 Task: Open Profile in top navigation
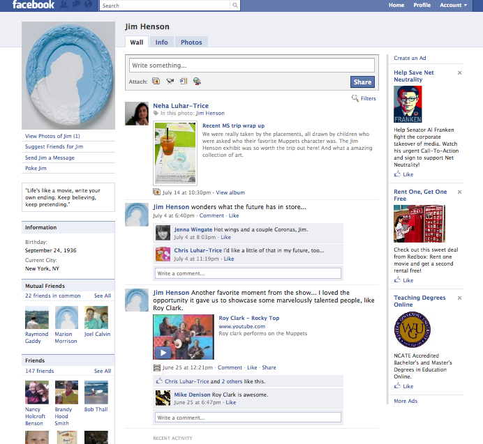(x=422, y=6)
